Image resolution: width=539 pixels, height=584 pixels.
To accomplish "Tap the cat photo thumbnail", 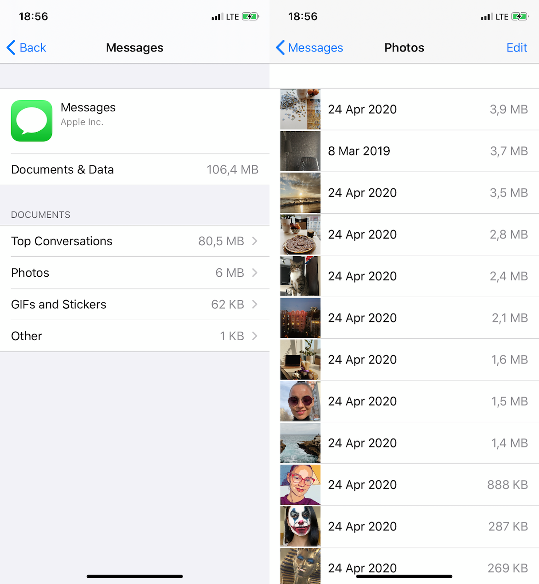I will (300, 276).
